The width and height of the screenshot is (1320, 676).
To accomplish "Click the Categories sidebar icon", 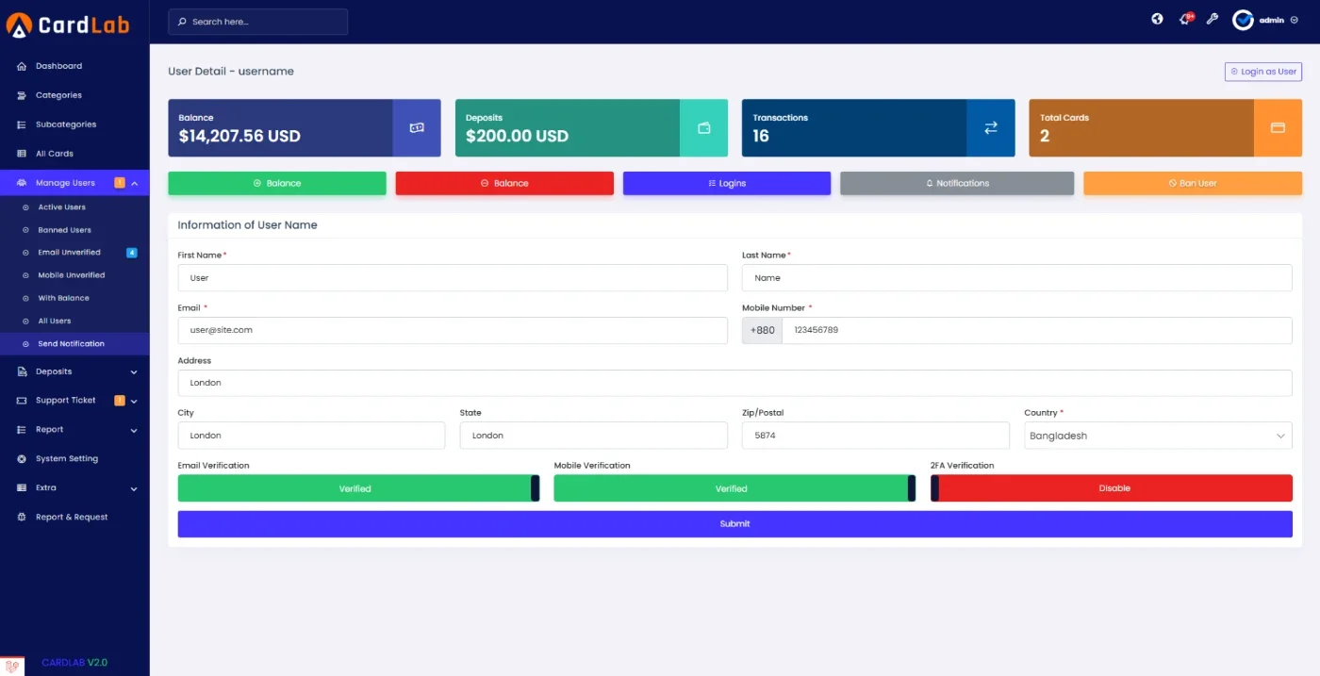I will tap(22, 95).
